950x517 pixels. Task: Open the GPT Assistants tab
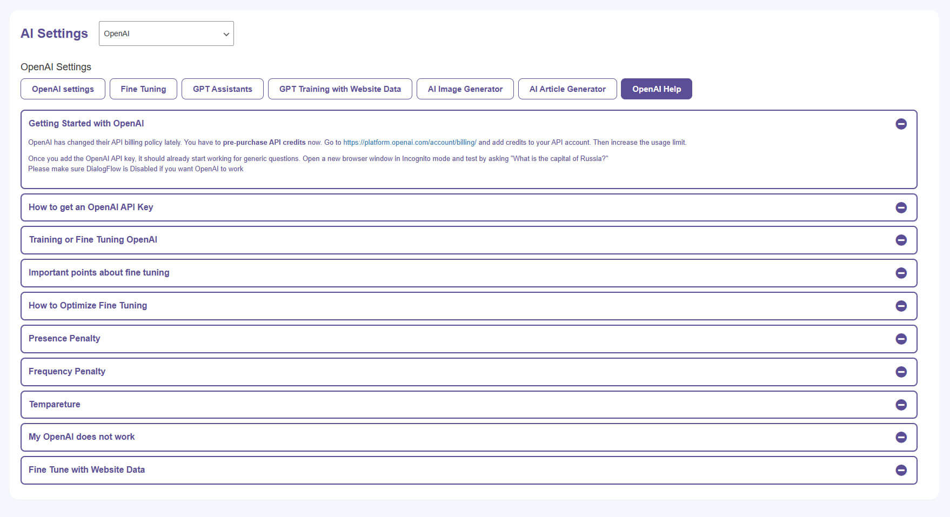[223, 89]
